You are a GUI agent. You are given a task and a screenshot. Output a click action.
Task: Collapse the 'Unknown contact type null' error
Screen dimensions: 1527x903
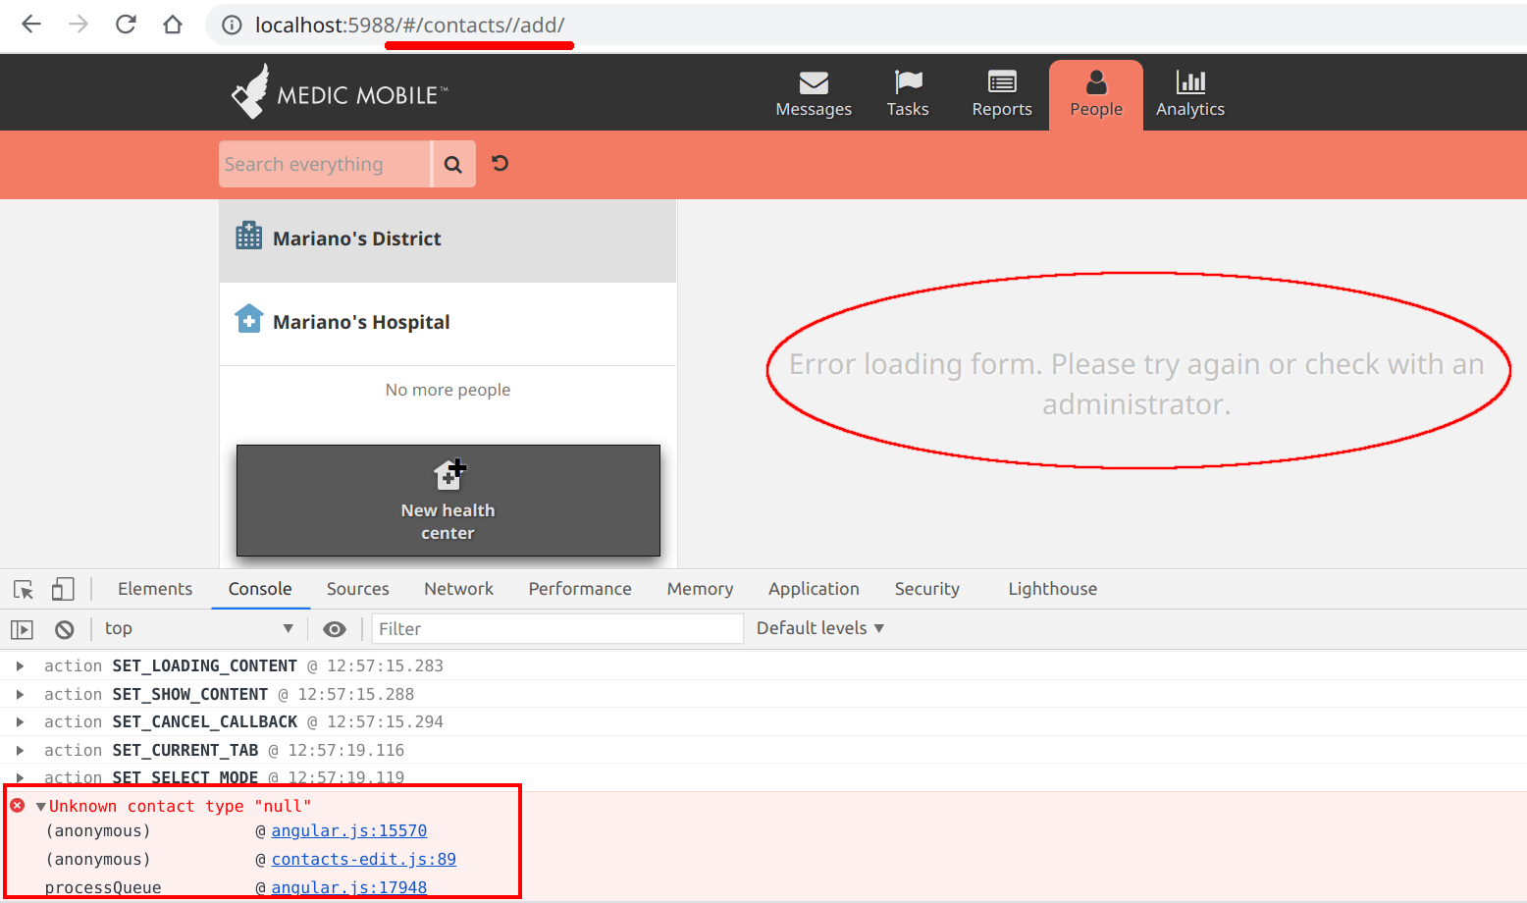[39, 805]
